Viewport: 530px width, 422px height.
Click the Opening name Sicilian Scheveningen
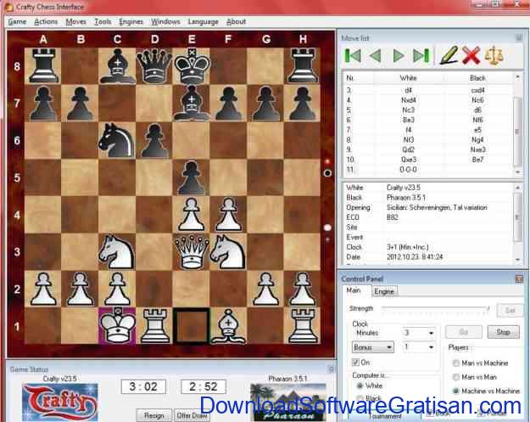[437, 207]
